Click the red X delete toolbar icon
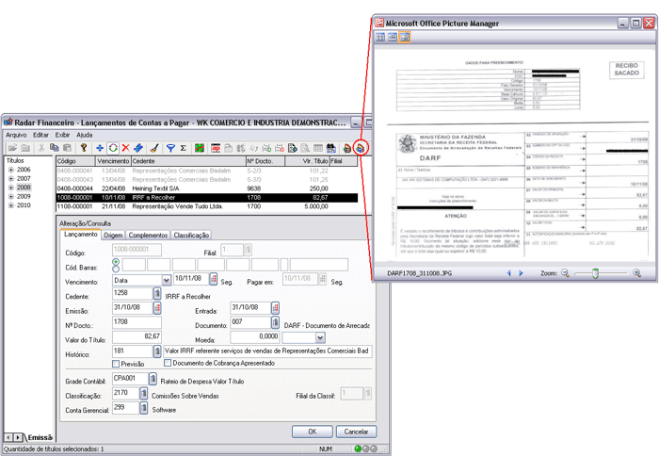Screen dimensions: 659x457 click(125, 148)
